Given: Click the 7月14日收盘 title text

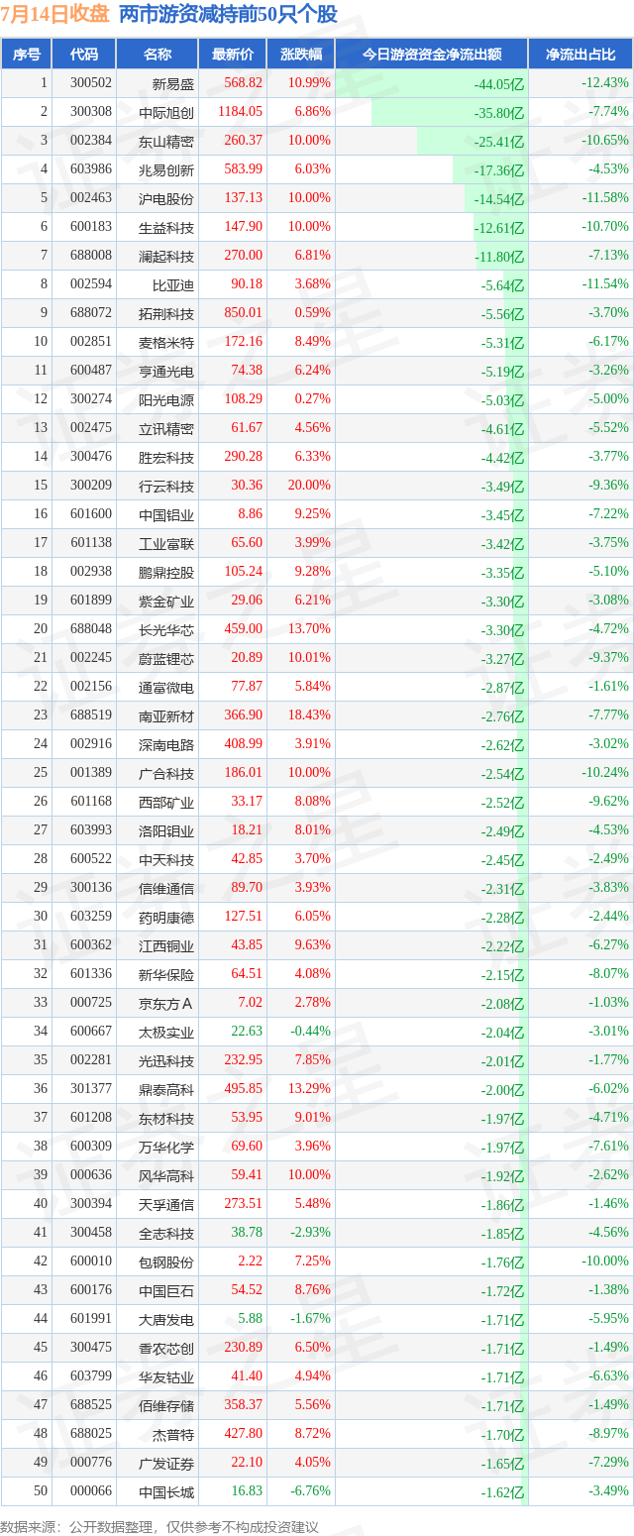Looking at the screenshot, I should pyautogui.click(x=55, y=14).
